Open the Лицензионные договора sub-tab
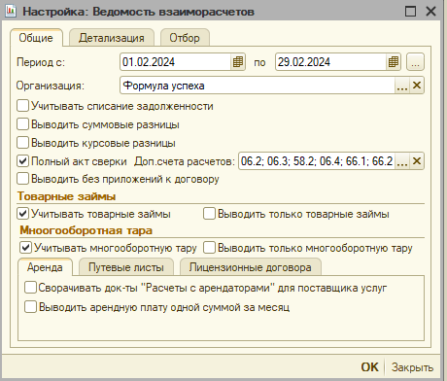Image resolution: width=447 pixels, height=381 pixels. [x=251, y=267]
